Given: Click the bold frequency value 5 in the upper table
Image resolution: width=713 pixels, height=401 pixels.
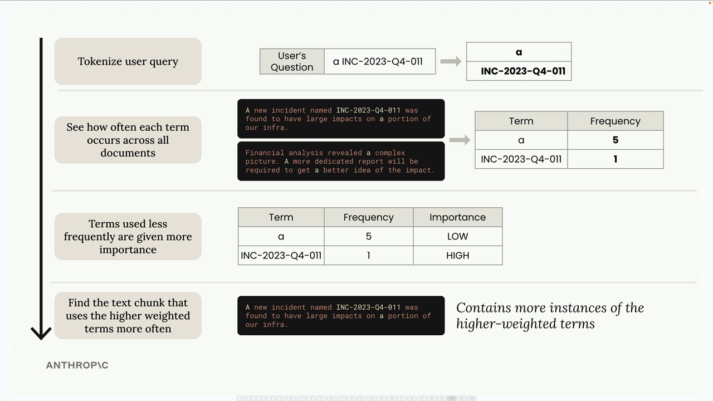Looking at the screenshot, I should (615, 140).
